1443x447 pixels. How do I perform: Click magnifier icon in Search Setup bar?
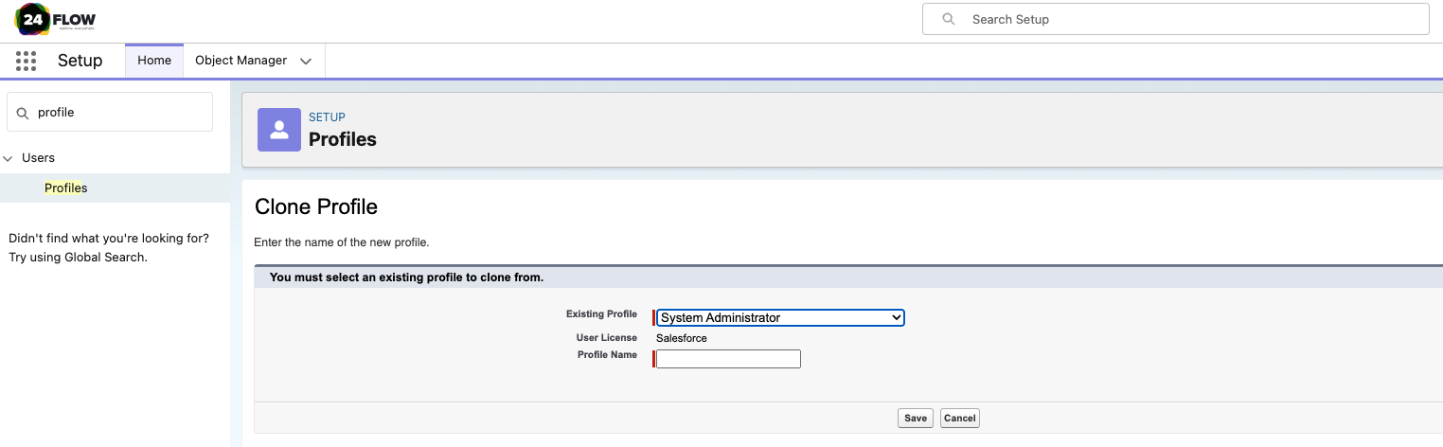[x=948, y=19]
